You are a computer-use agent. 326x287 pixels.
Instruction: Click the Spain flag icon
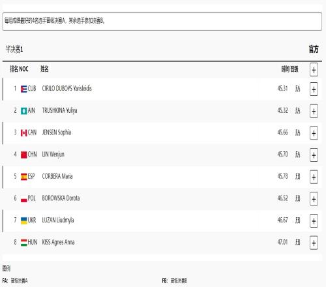coord(23,177)
